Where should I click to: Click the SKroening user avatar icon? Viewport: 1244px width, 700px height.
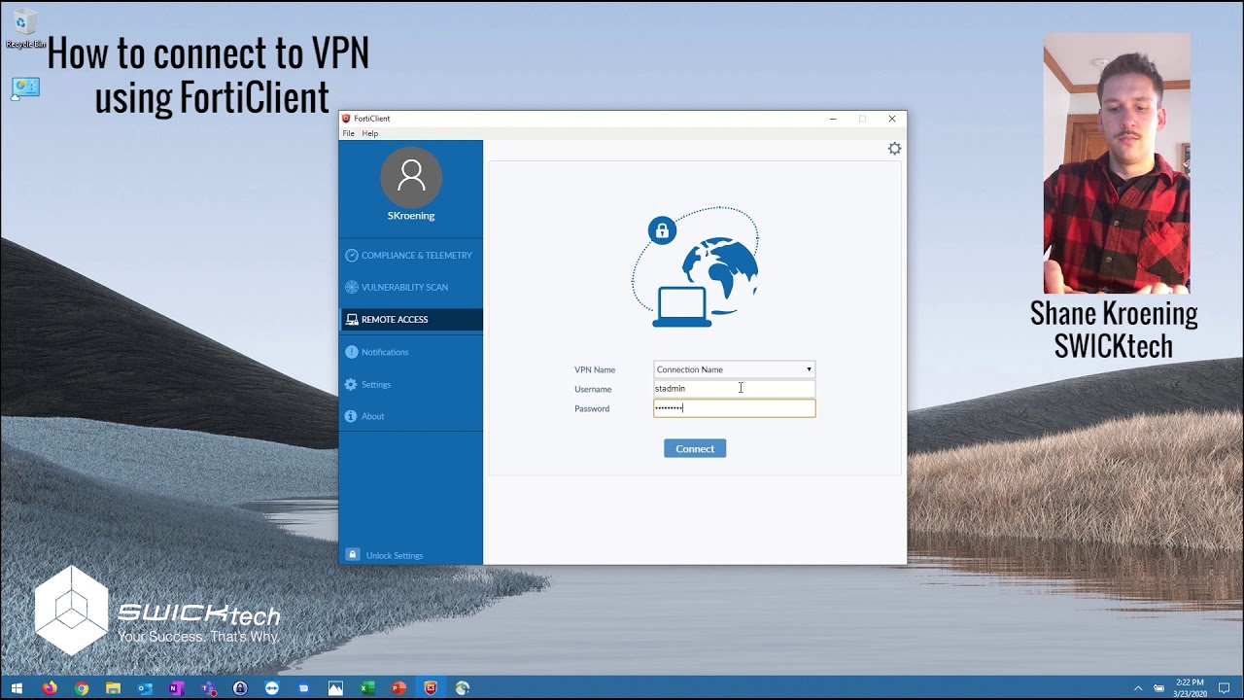pyautogui.click(x=411, y=177)
